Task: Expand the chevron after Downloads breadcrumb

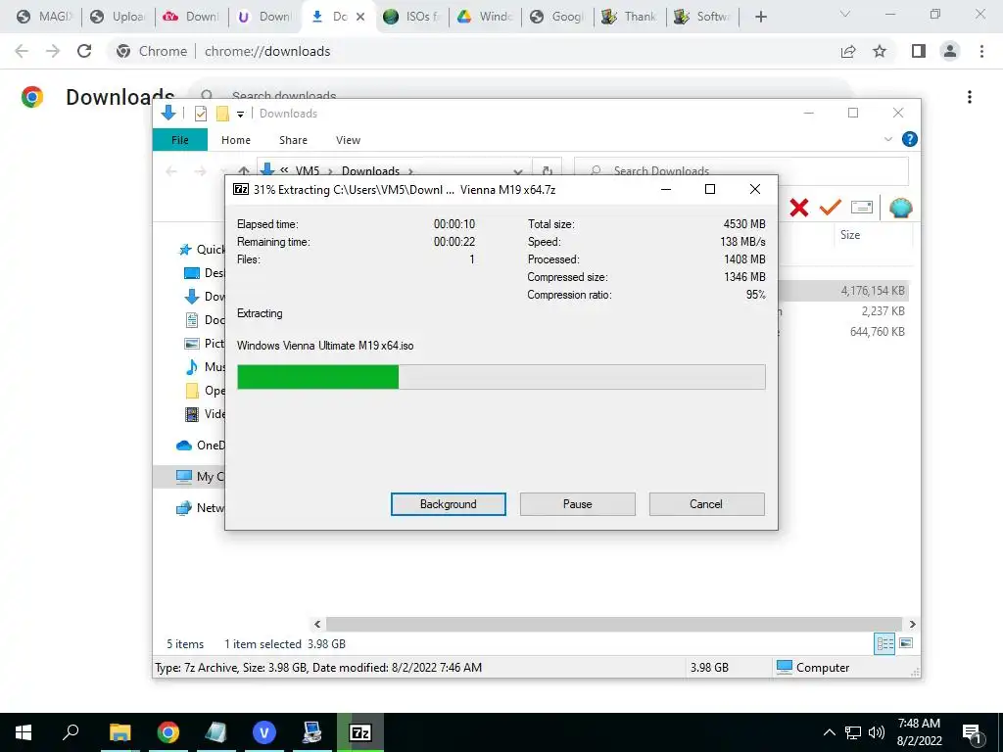Action: pyautogui.click(x=410, y=171)
